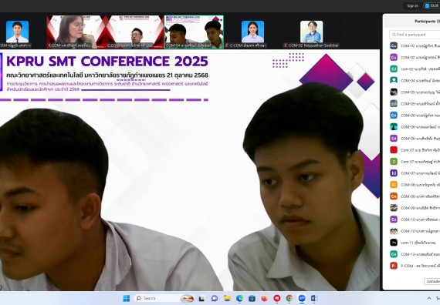Open the red chat app taskbar icon
440x305 pixels.
(x=277, y=299)
